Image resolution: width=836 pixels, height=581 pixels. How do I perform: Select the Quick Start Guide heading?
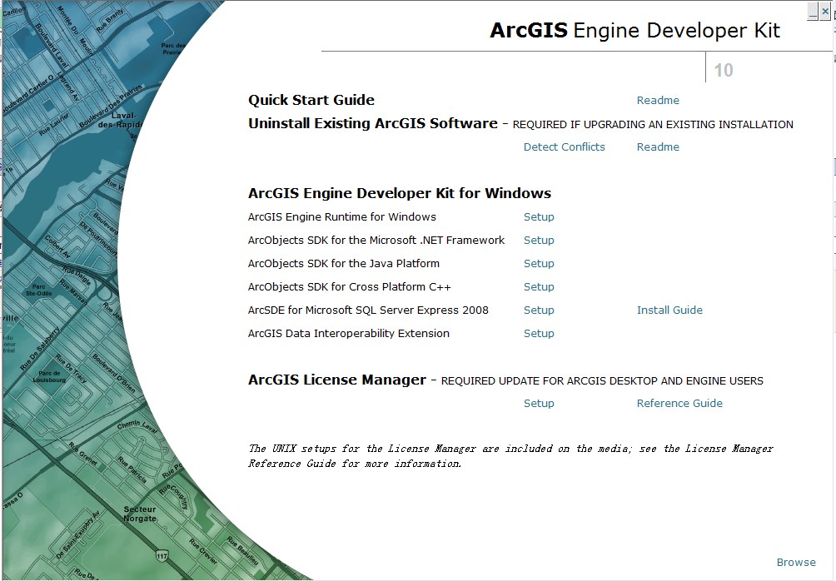click(x=311, y=100)
